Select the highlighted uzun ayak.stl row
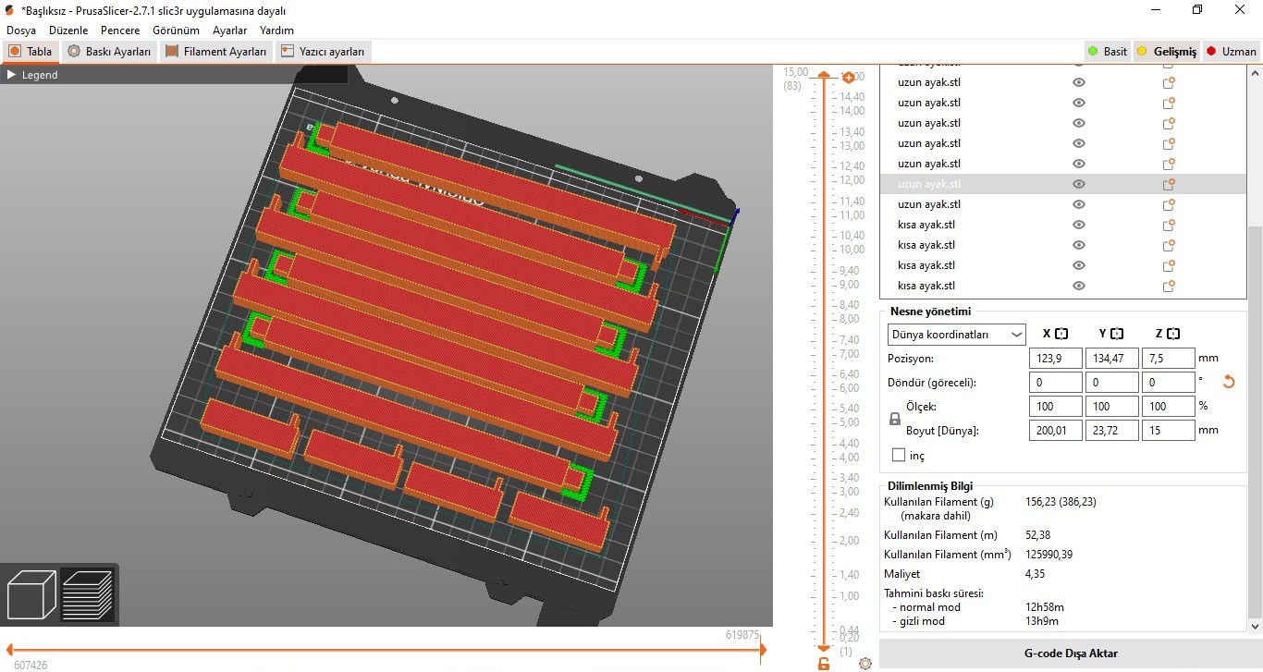The width and height of the screenshot is (1263, 672). (1063, 184)
